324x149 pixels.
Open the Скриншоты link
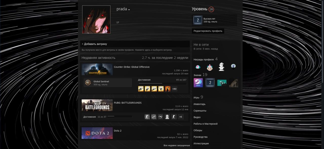pos(200,111)
